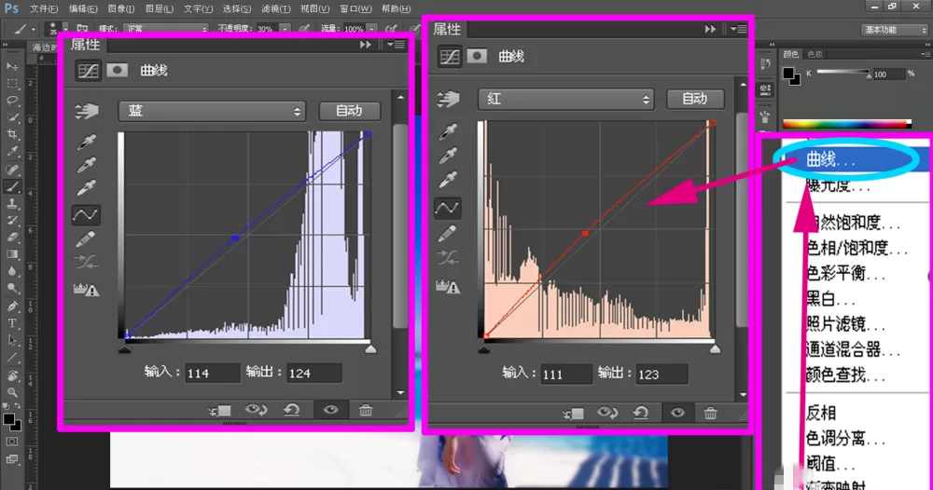Click the histogram warning icon in red curves panel
Screen dimensions: 933x490
[x=448, y=286]
